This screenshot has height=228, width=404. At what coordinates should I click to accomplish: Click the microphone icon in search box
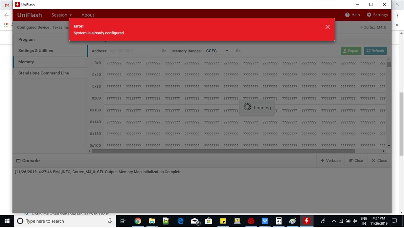pyautogui.click(x=110, y=221)
